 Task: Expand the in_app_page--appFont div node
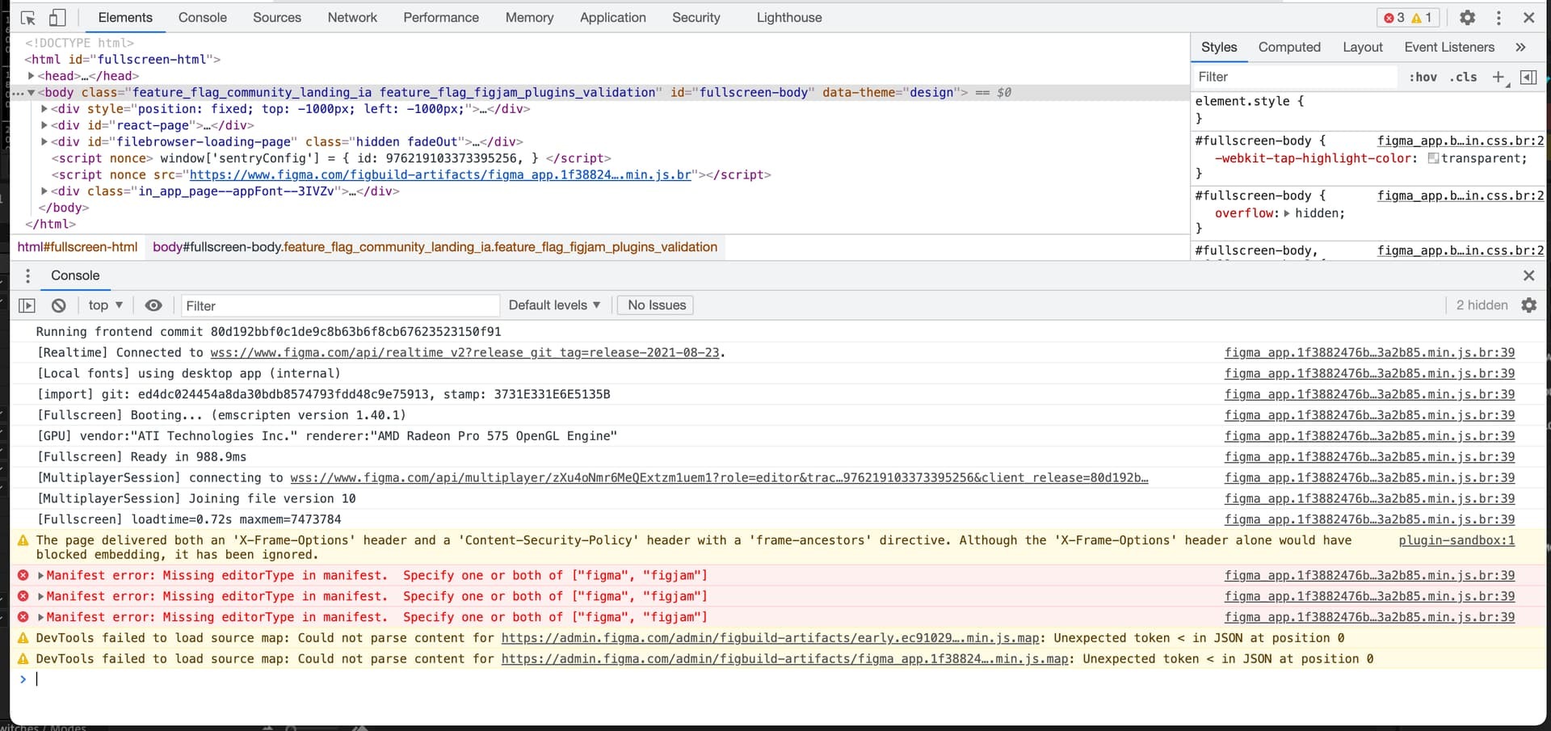tap(45, 191)
